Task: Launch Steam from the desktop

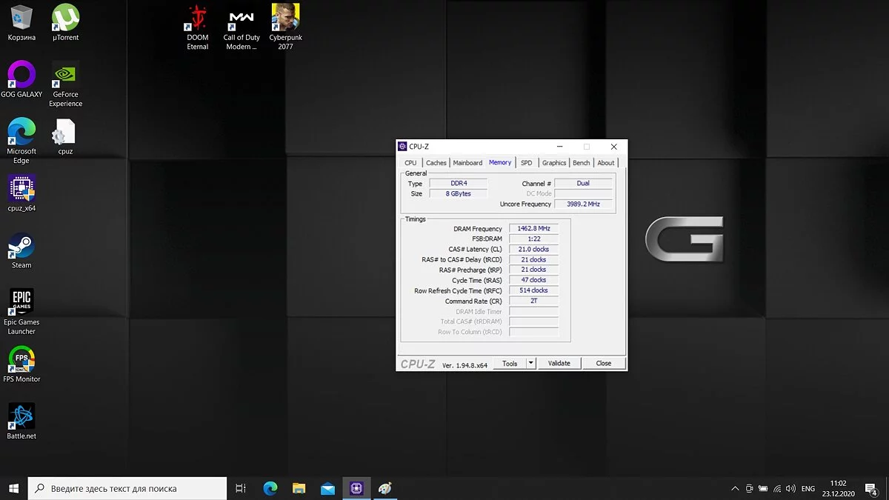Action: click(x=21, y=247)
